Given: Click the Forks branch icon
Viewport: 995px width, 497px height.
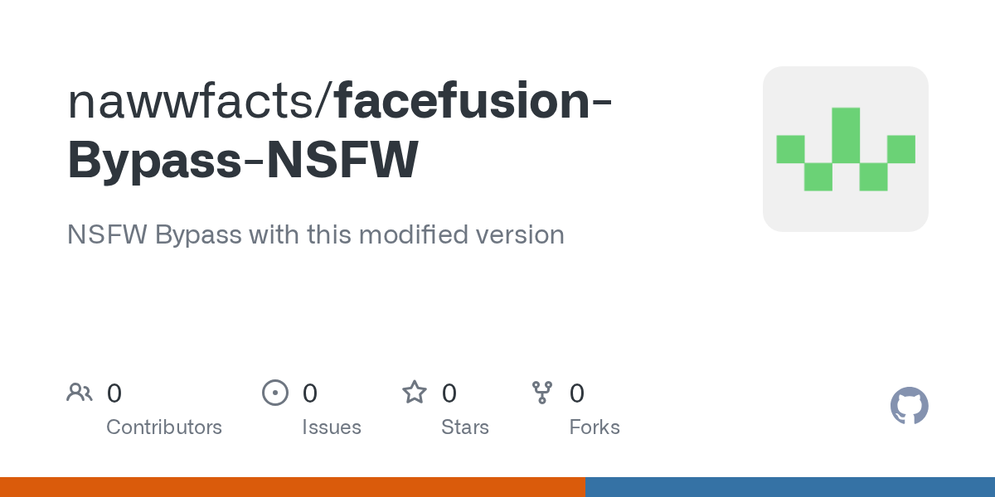Looking at the screenshot, I should 542,393.
